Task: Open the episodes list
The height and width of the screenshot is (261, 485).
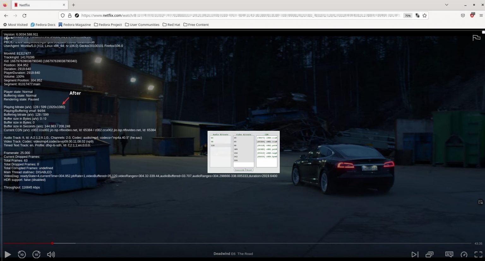Action: pos(429,254)
